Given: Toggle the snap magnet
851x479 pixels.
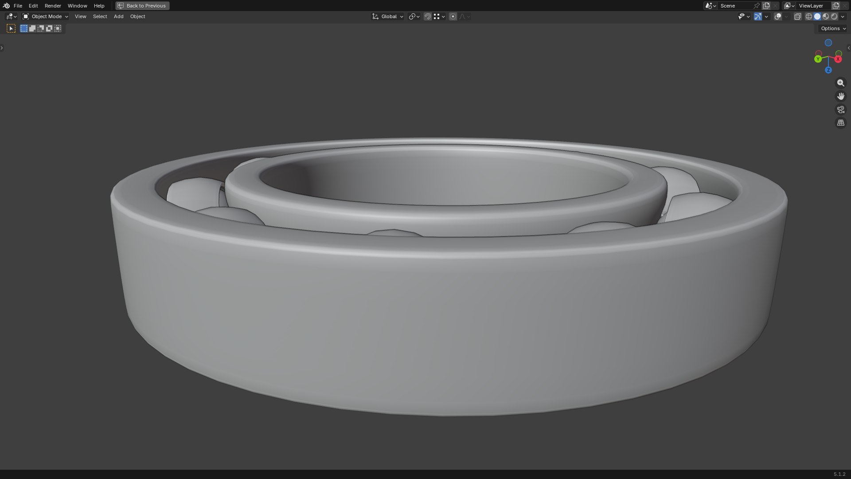Looking at the screenshot, I should [x=428, y=16].
